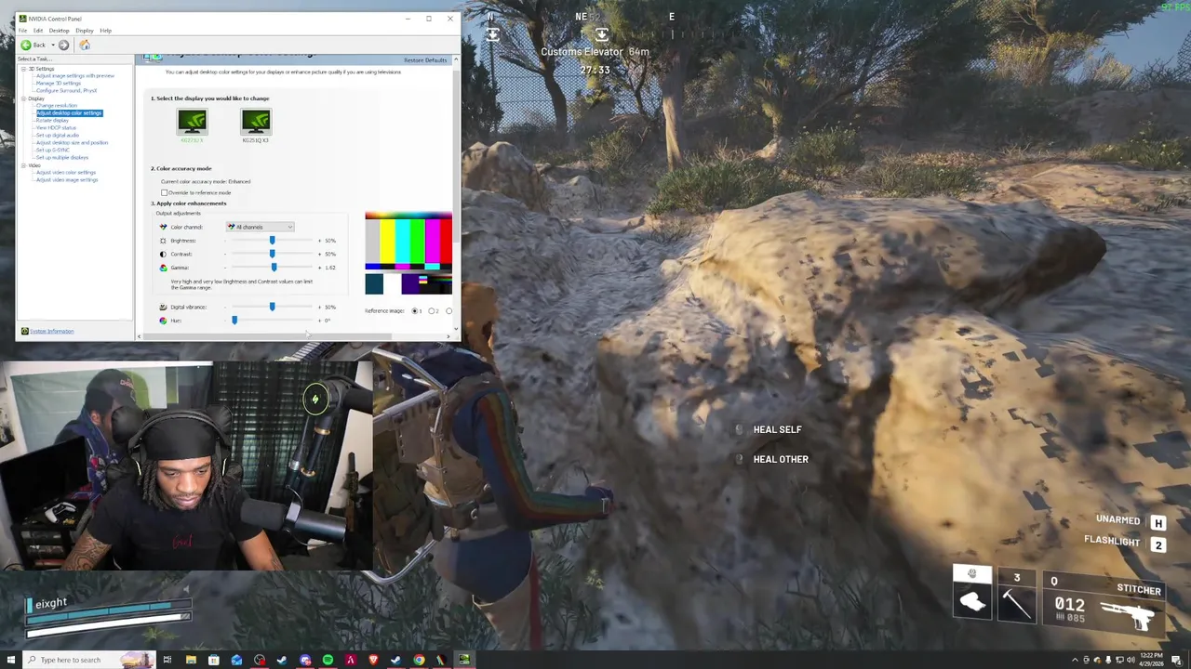Open the notification center icon
The image size is (1191, 669).
click(x=1176, y=660)
